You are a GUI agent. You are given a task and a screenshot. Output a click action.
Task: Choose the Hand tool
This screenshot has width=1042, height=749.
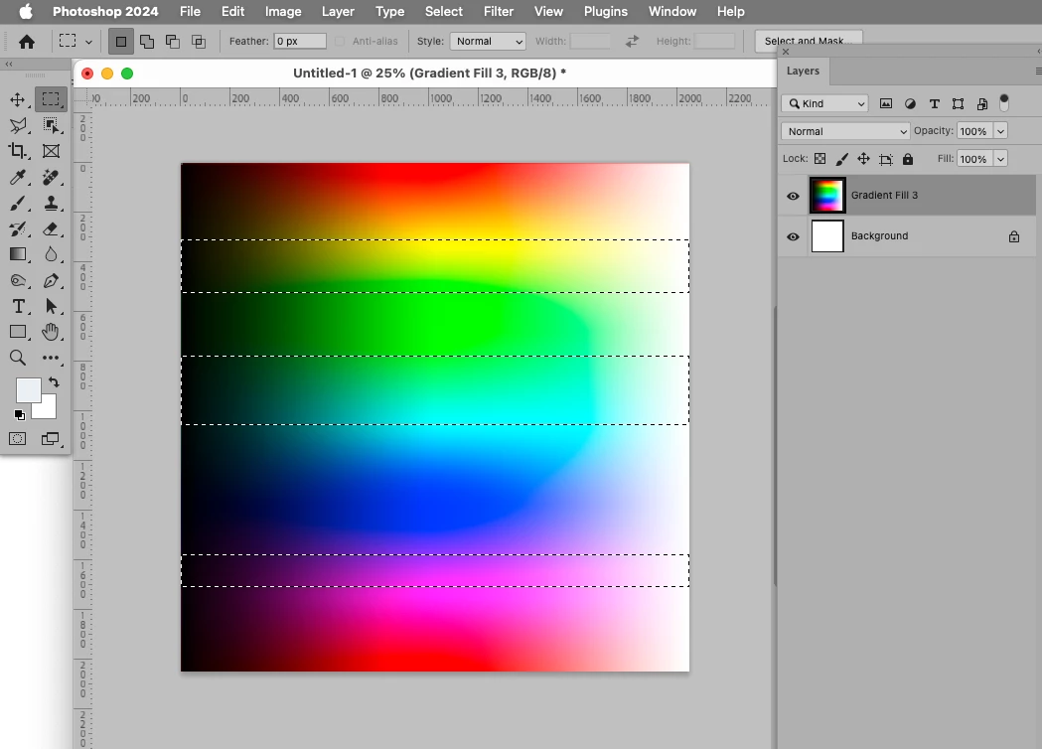pos(51,332)
